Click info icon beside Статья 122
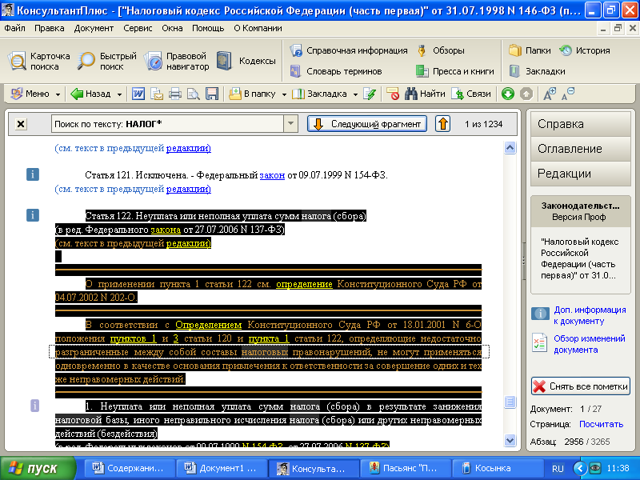The height and width of the screenshot is (480, 640). point(33,215)
